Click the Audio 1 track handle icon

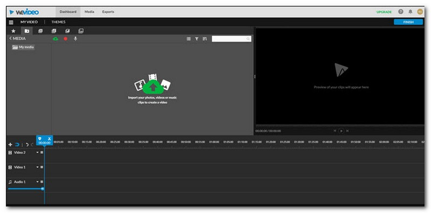pyautogui.click(x=42, y=182)
